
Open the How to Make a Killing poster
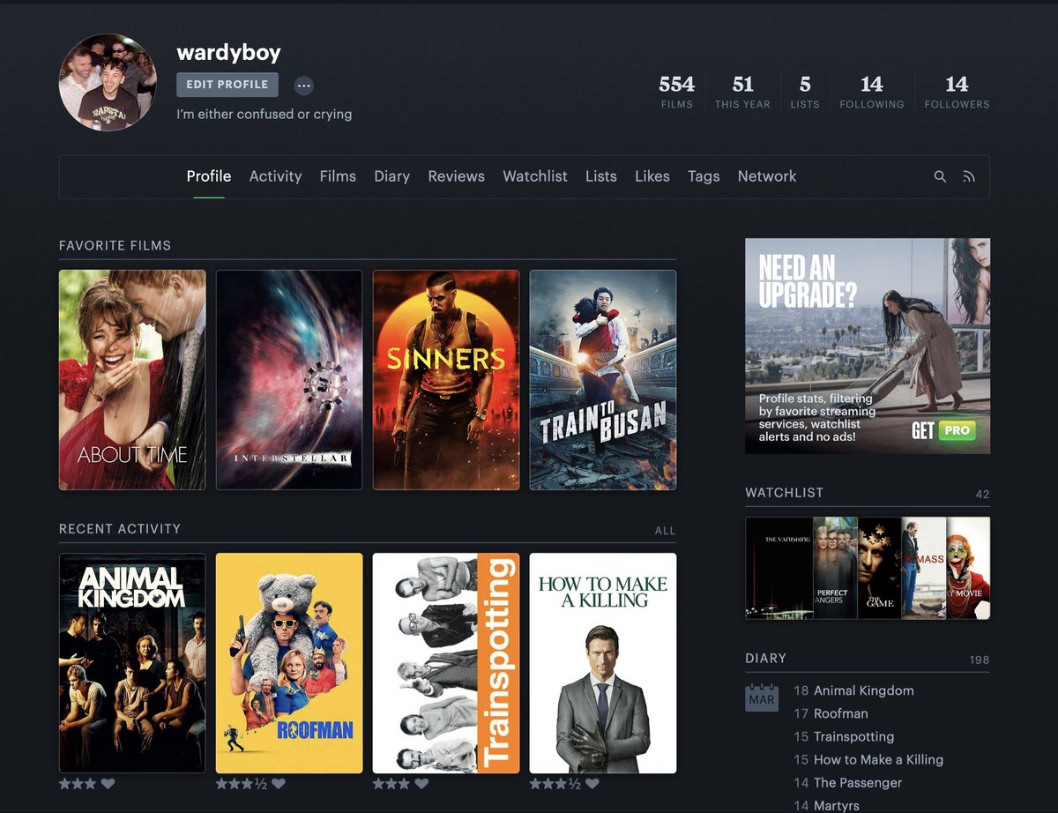click(603, 663)
